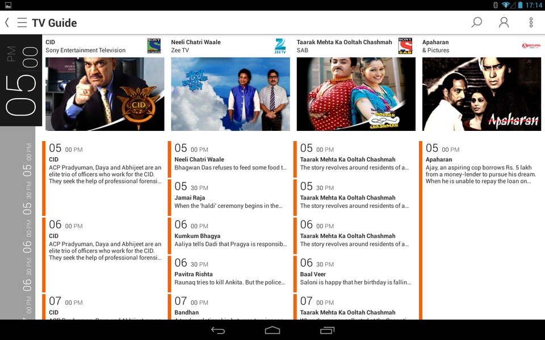
Task: Read the 'Bhagwan Das refuses to feed' description
Action: coord(230,168)
